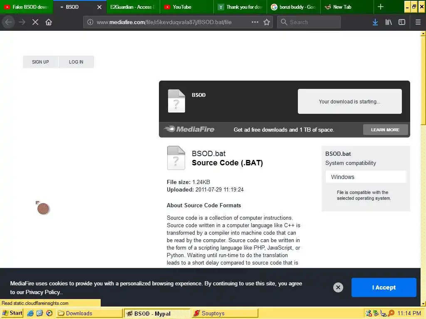Switch to the New Tab tab
The image size is (426, 319).
click(x=347, y=7)
